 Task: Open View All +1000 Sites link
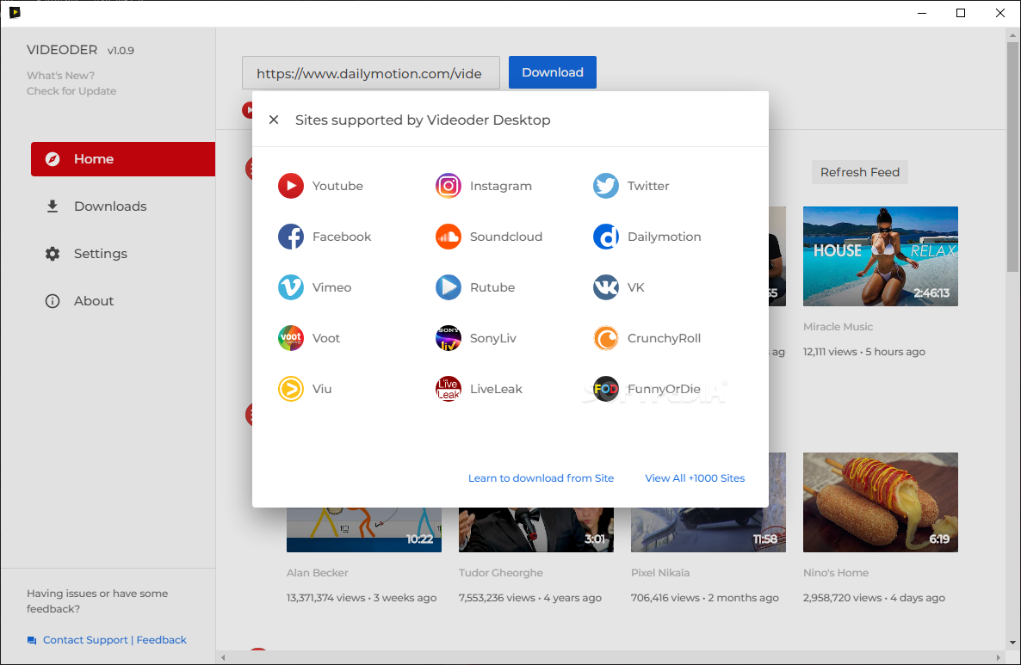click(x=695, y=478)
